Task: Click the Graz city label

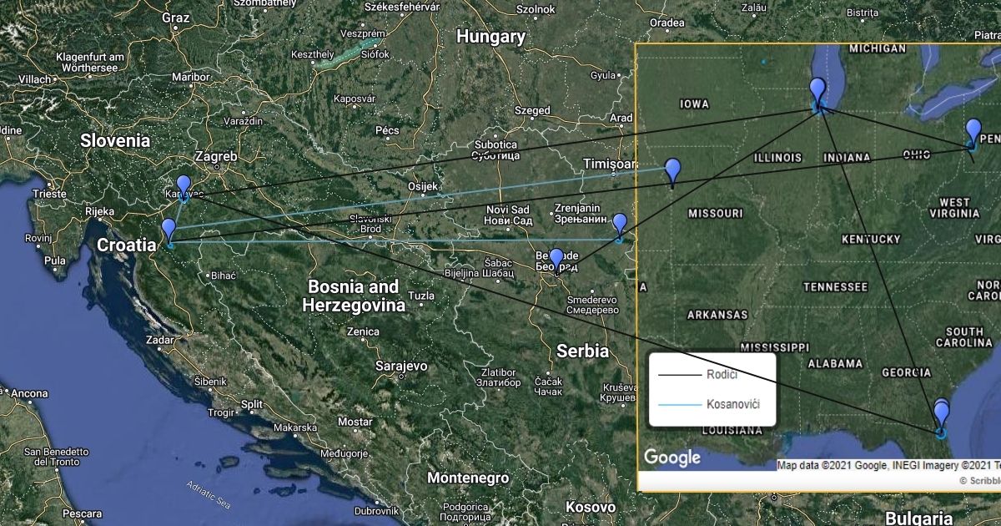Action: pos(176,17)
